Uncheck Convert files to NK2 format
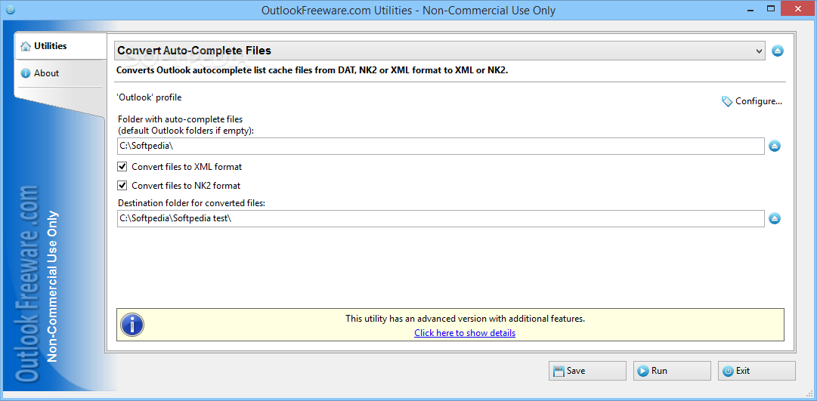The height and width of the screenshot is (401, 817). [x=122, y=186]
